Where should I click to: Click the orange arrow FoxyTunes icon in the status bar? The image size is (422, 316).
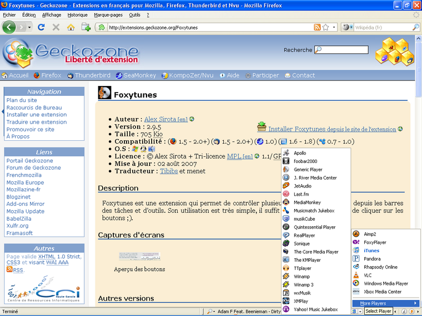click(411, 312)
